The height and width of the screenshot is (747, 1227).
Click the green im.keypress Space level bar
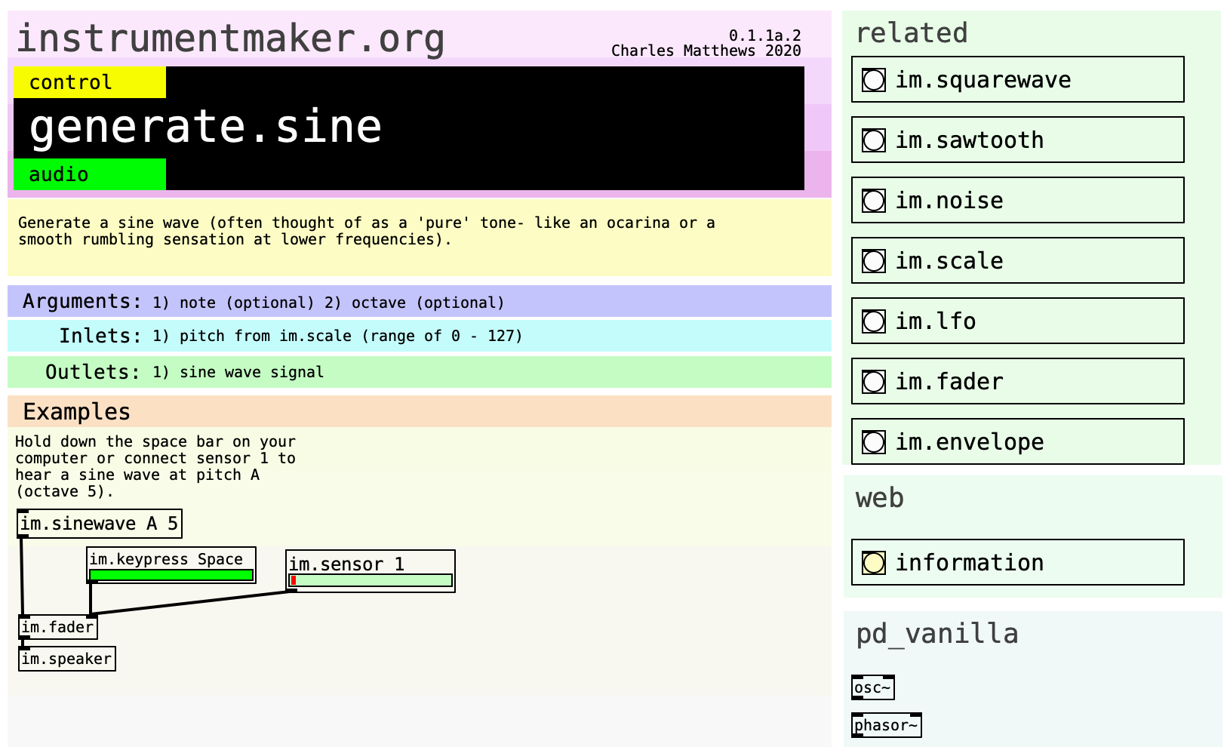171,575
